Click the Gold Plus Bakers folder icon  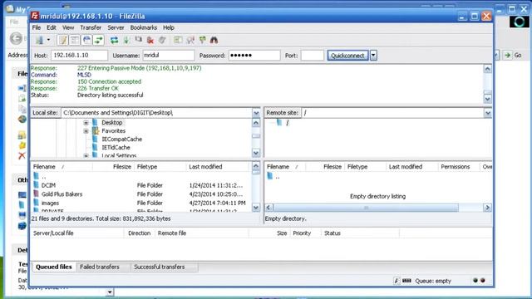pos(37,194)
